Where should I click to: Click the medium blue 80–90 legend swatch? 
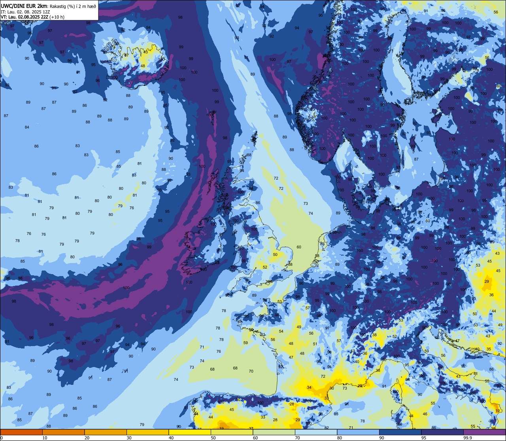358,432
